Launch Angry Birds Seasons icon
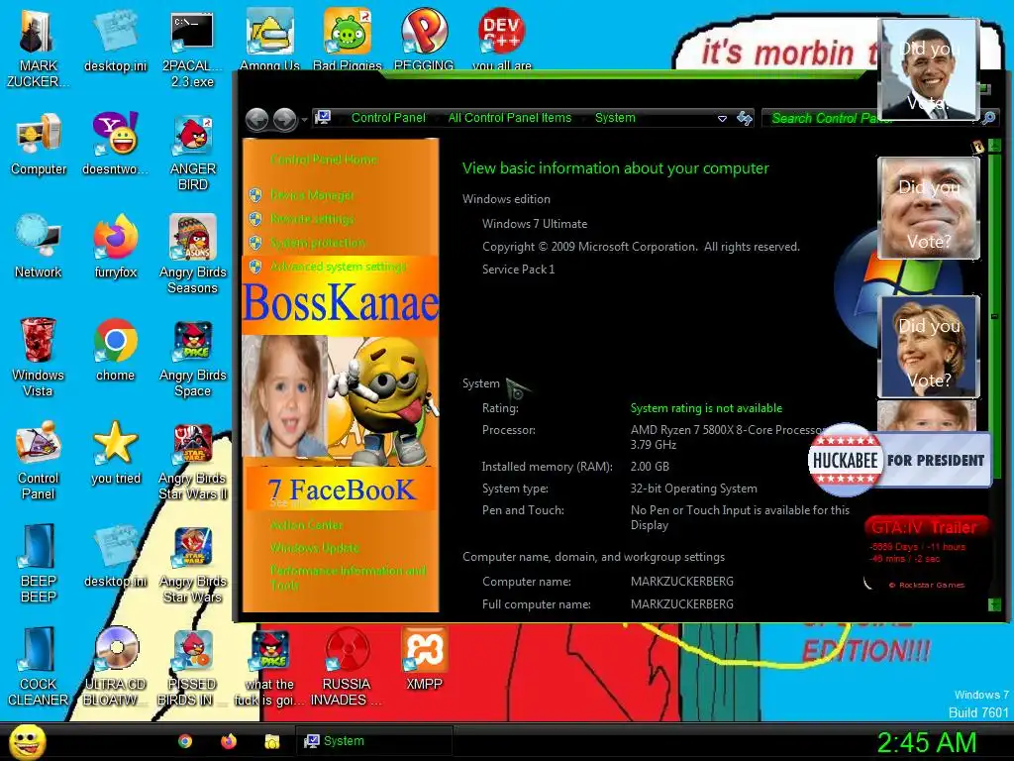 click(x=192, y=255)
